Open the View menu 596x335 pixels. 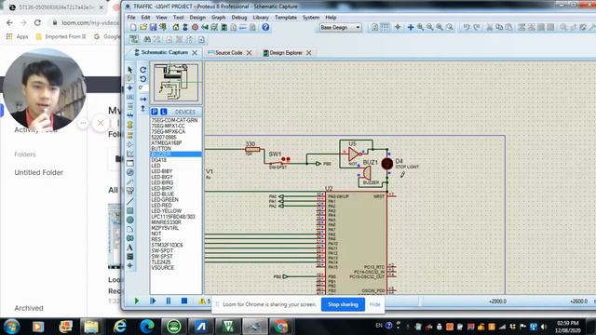pyautogui.click(x=161, y=18)
